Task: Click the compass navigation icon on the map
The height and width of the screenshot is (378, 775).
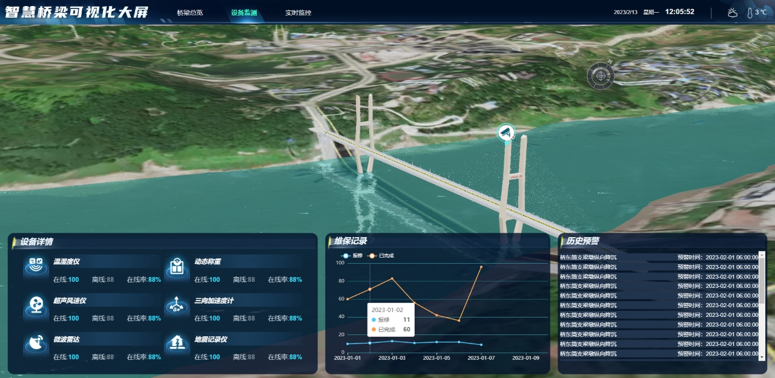Action: coord(599,76)
